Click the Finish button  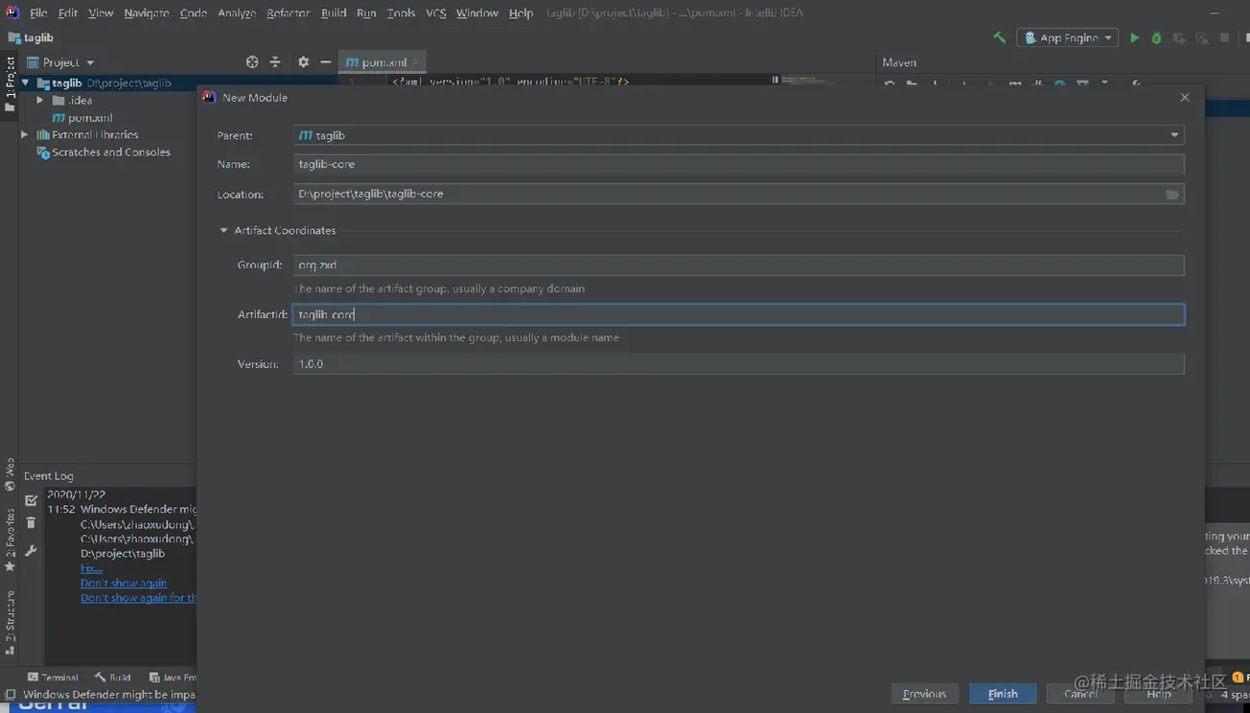[1003, 694]
